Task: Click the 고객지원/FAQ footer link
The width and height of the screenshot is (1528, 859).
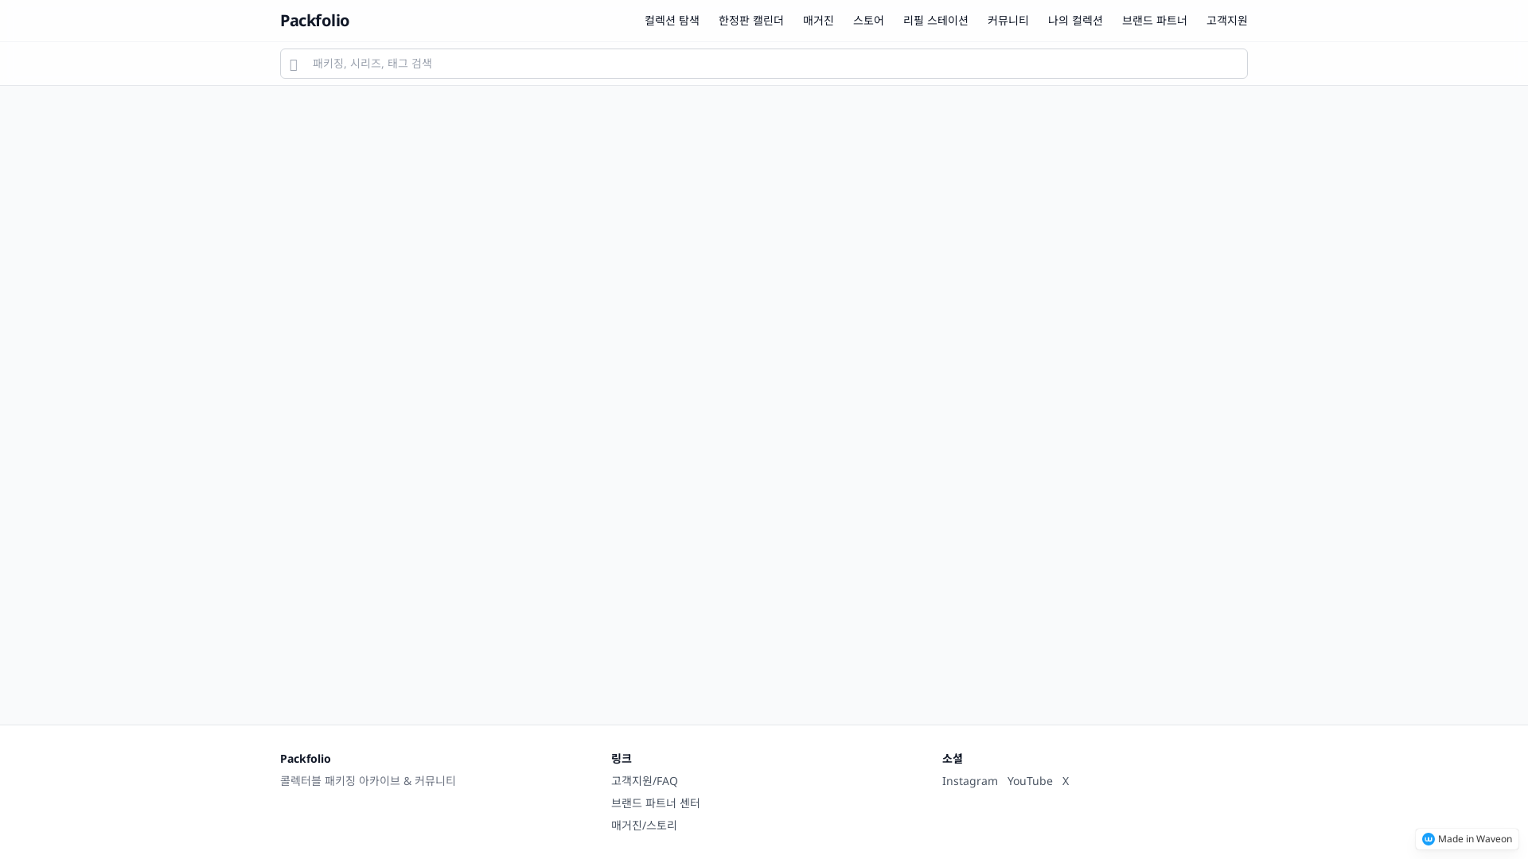Action: (644, 781)
